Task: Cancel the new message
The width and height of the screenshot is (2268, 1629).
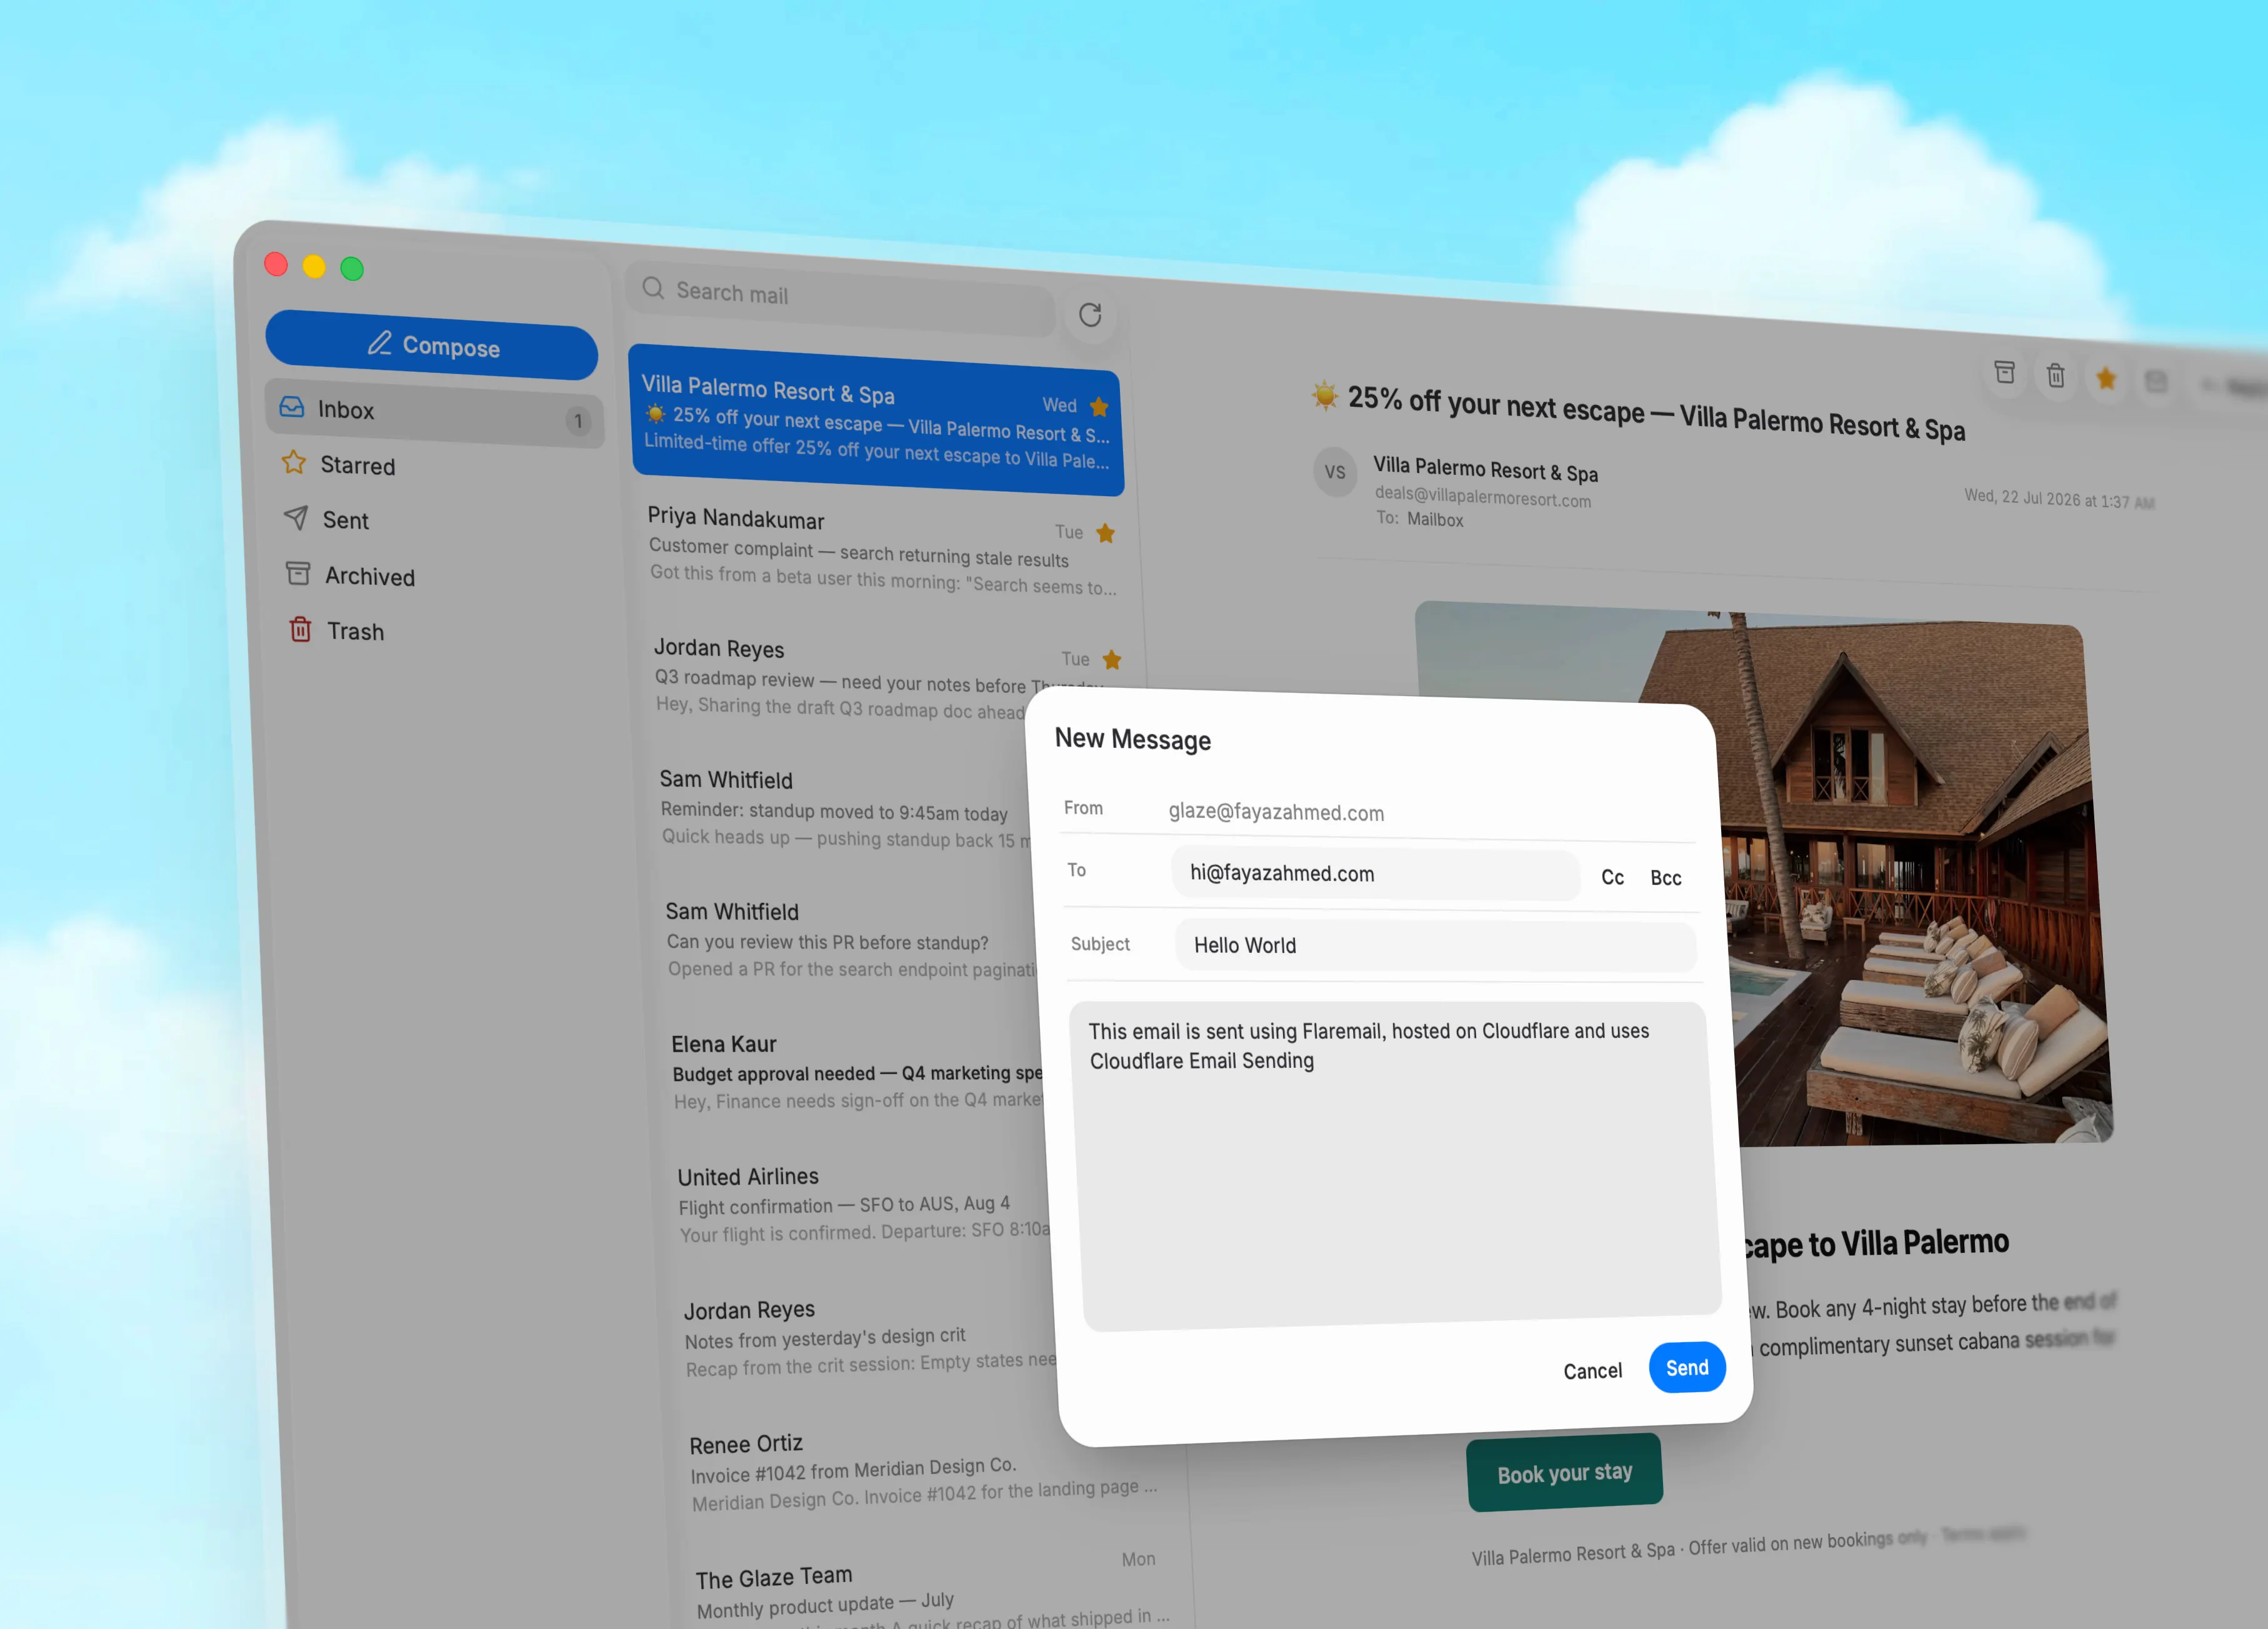Action: click(1592, 1371)
